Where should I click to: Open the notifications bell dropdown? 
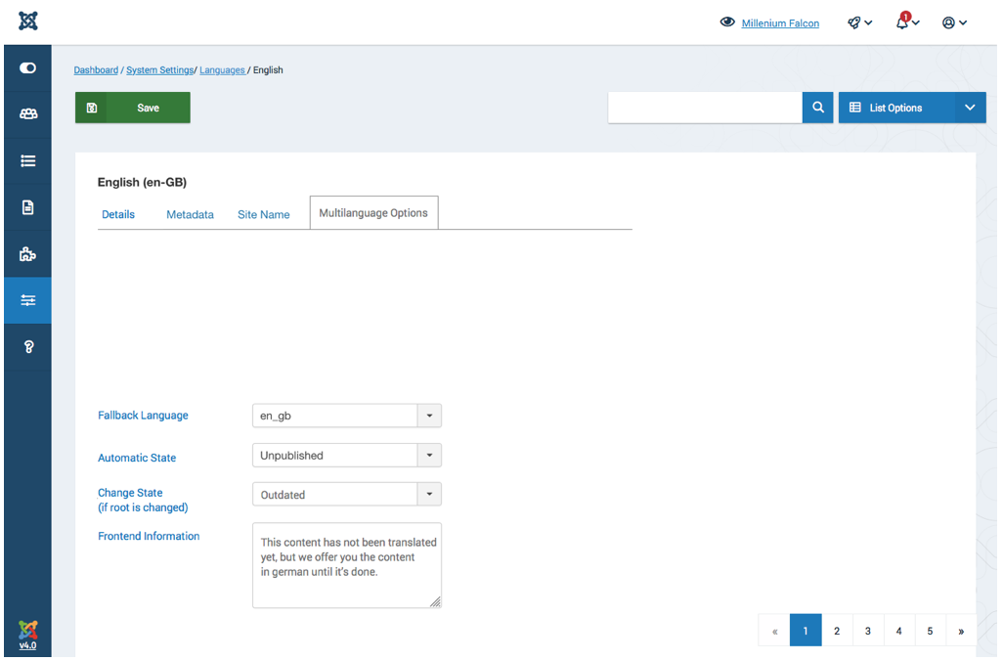tap(906, 22)
